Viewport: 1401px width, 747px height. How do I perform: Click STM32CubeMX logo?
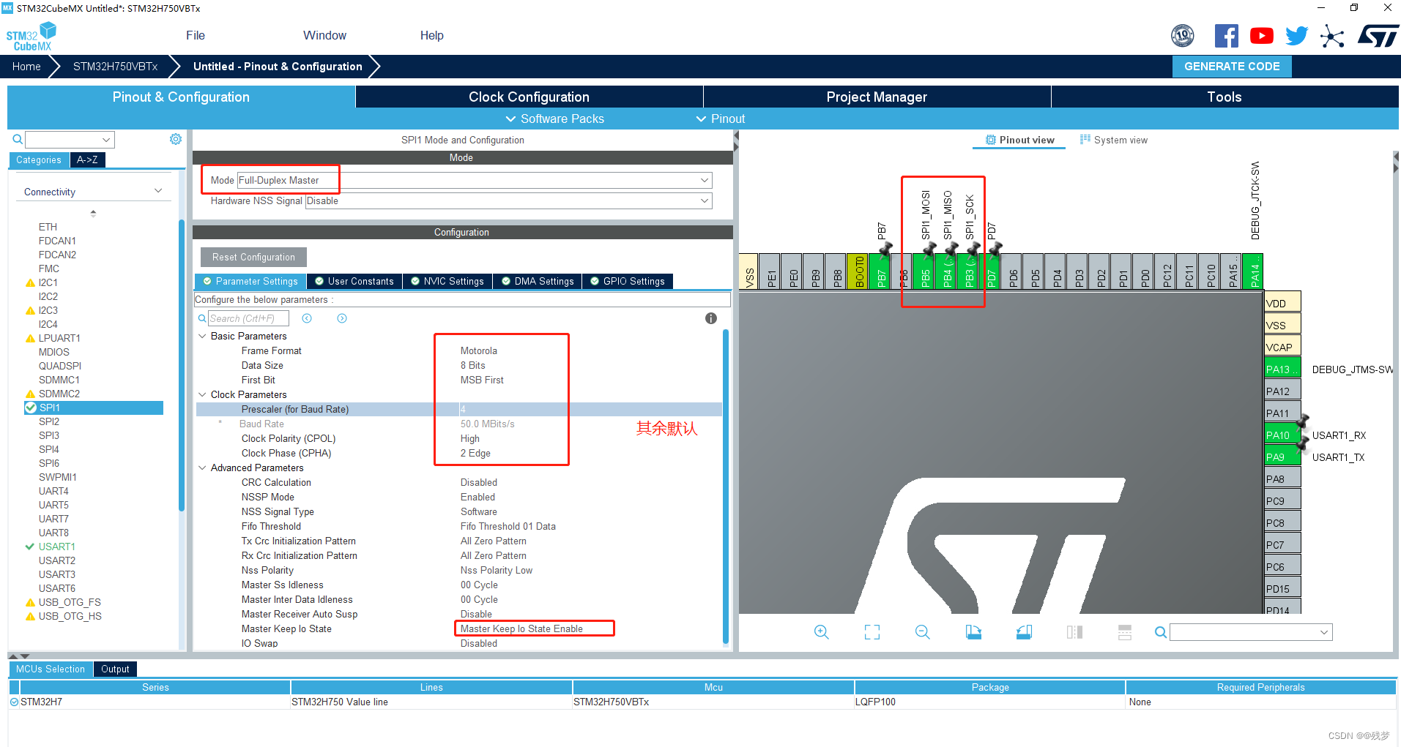31,37
